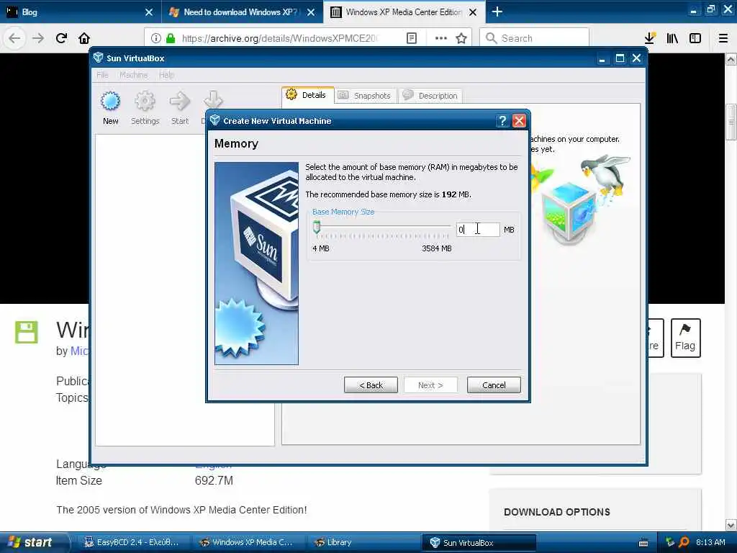
Task: Click the page scrollbar down arrow
Action: coord(731,525)
